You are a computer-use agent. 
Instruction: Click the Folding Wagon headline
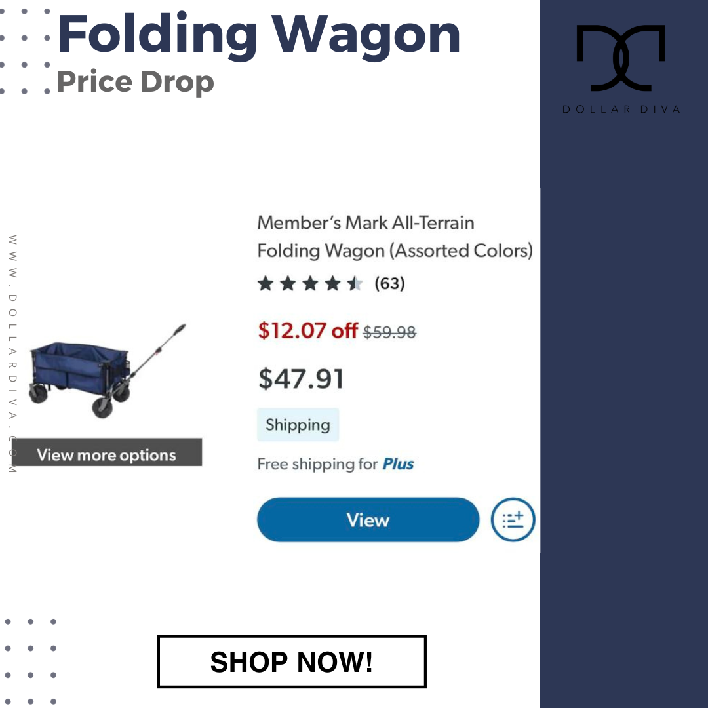coord(259,35)
